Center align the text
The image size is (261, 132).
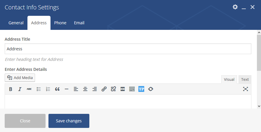85,89
